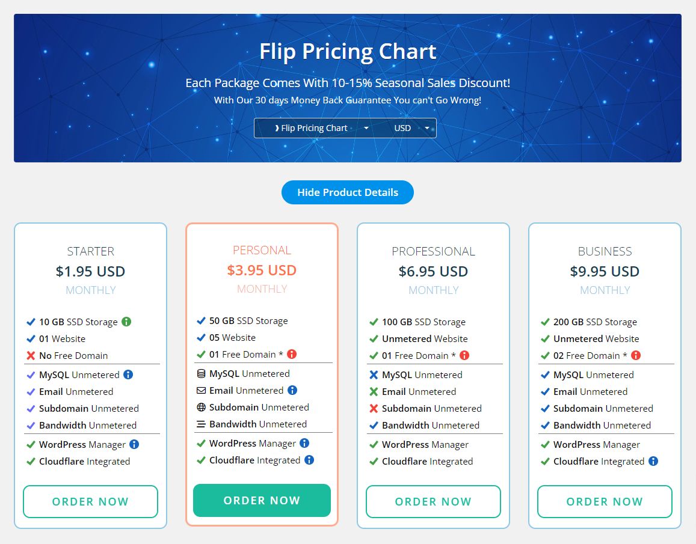Click green info icon beside Starter SSD Storage
Image resolution: width=696 pixels, height=544 pixels.
pyautogui.click(x=126, y=322)
